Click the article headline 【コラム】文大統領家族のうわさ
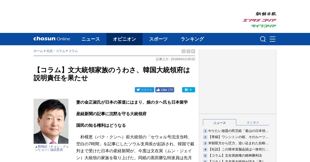This screenshot has width=310, height=162. (112, 74)
